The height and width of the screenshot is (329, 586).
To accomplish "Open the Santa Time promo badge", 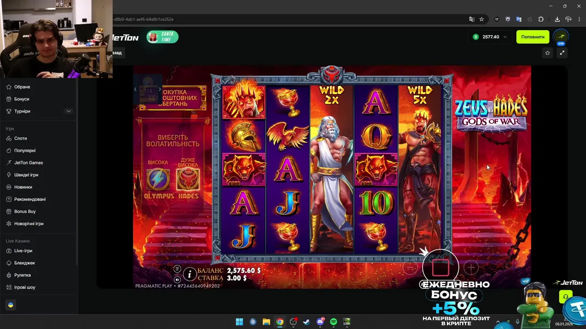I will pyautogui.click(x=163, y=37).
